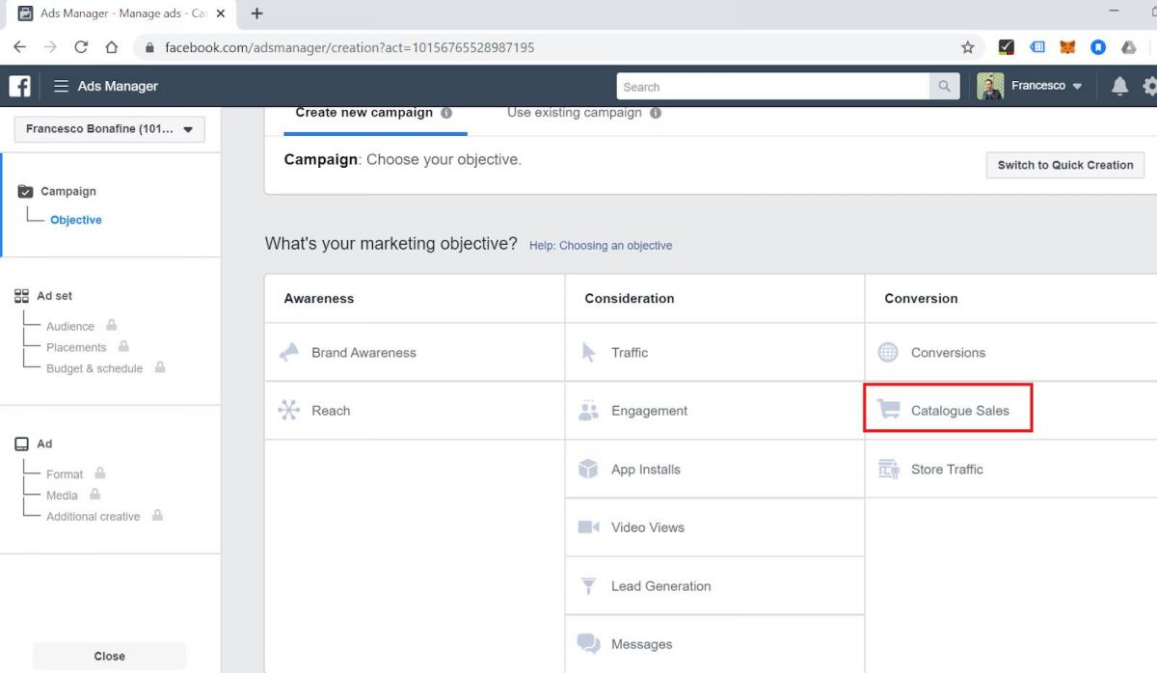Select Media under Ad
1157x673 pixels.
(62, 495)
